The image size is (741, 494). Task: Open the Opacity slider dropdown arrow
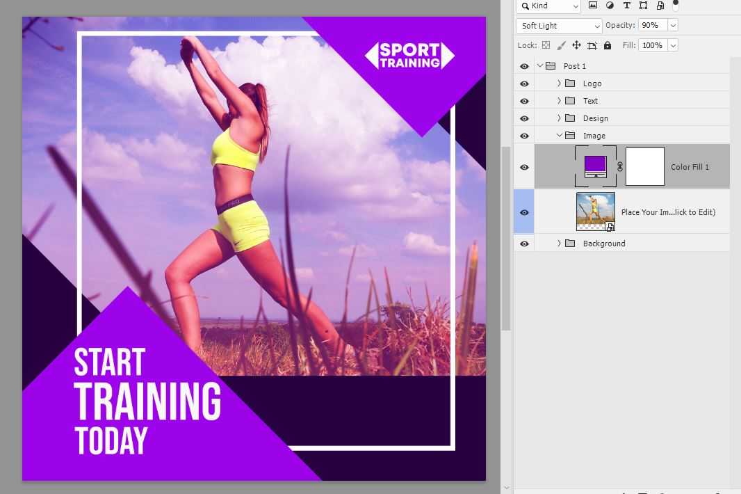click(672, 26)
